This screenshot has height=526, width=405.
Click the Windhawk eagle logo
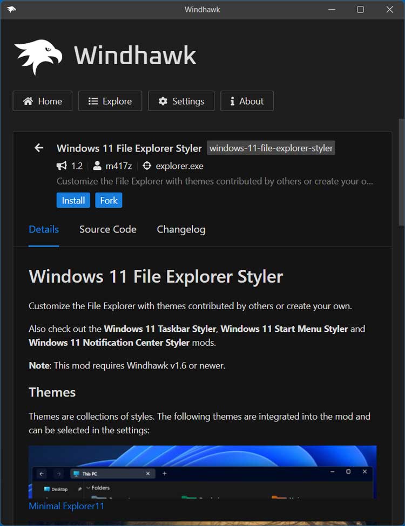pyautogui.click(x=39, y=57)
